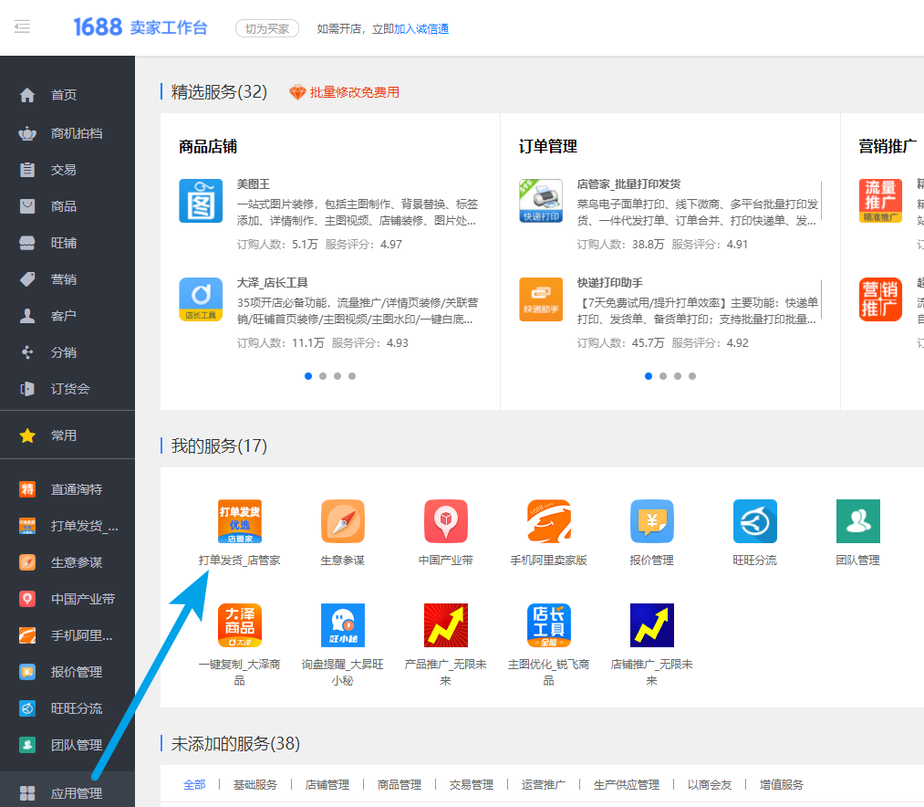924x807 pixels.
Task: Open the 美图王 service icon
Action: (201, 201)
